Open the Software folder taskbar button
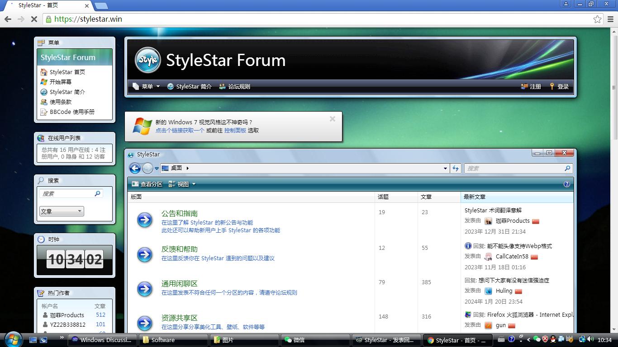Screen dimensions: 618x347 tap(174, 340)
